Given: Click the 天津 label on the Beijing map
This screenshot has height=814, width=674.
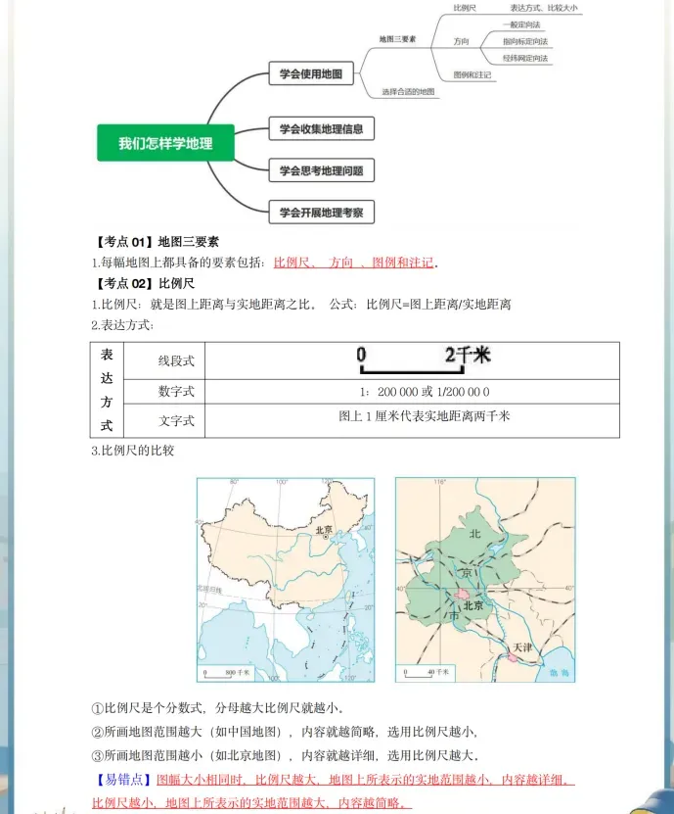Looking at the screenshot, I should coord(522,647).
